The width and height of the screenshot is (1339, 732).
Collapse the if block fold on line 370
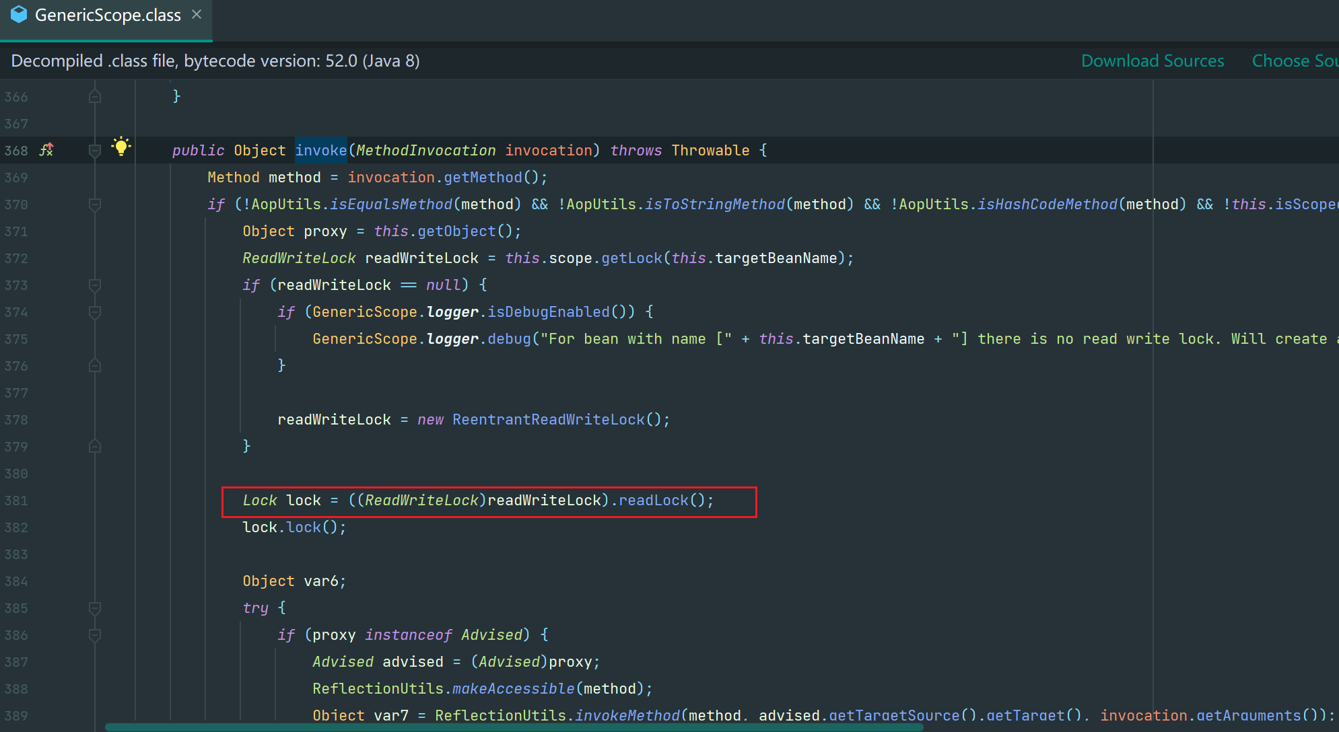tap(95, 205)
